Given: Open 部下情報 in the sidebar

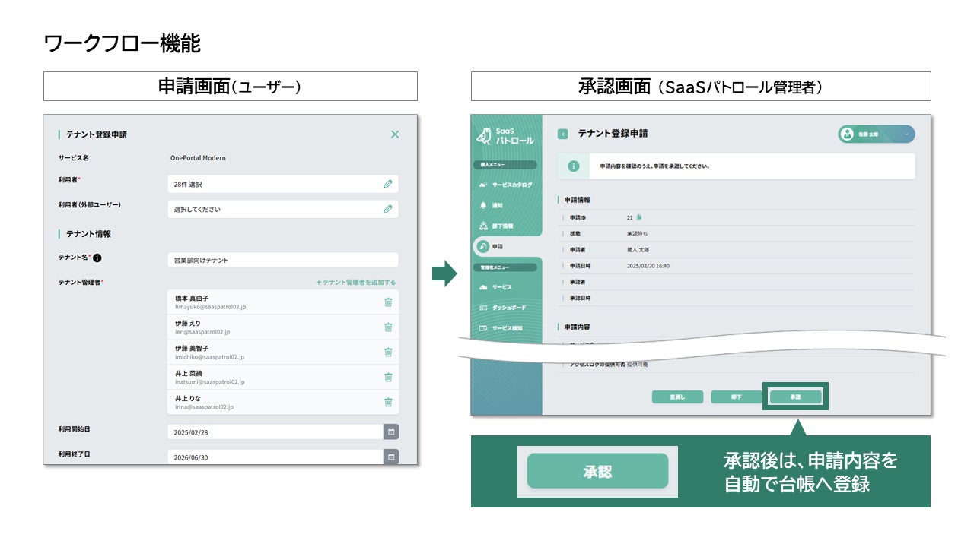Looking at the screenshot, I should [496, 226].
